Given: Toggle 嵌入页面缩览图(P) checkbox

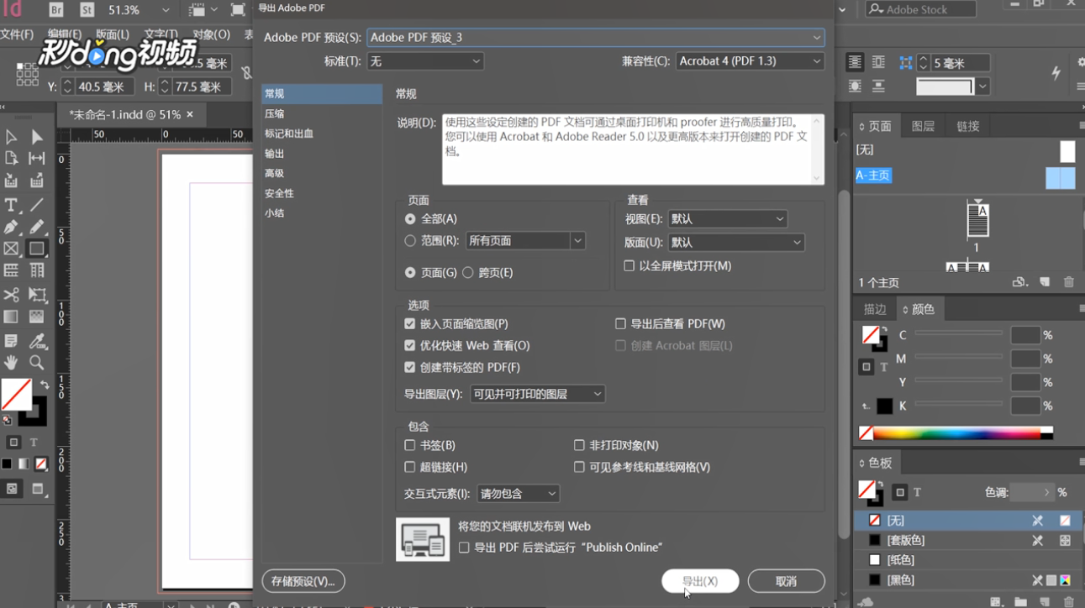Looking at the screenshot, I should (410, 323).
